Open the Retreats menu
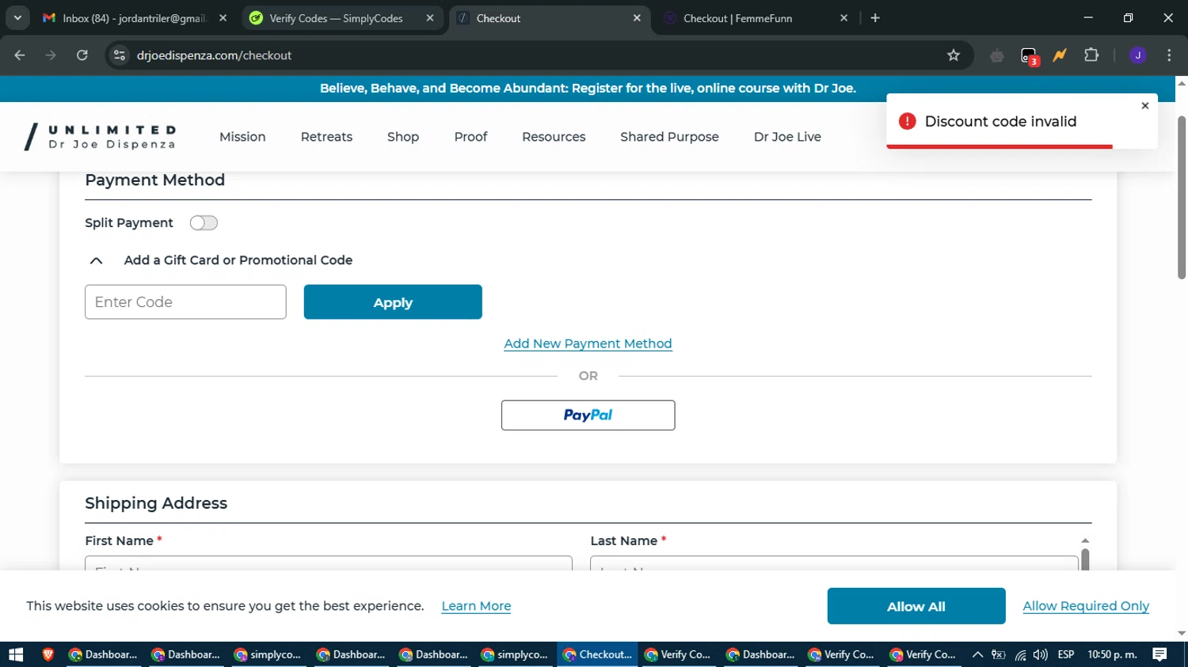Screen dimensions: 1188x667 tap(326, 137)
